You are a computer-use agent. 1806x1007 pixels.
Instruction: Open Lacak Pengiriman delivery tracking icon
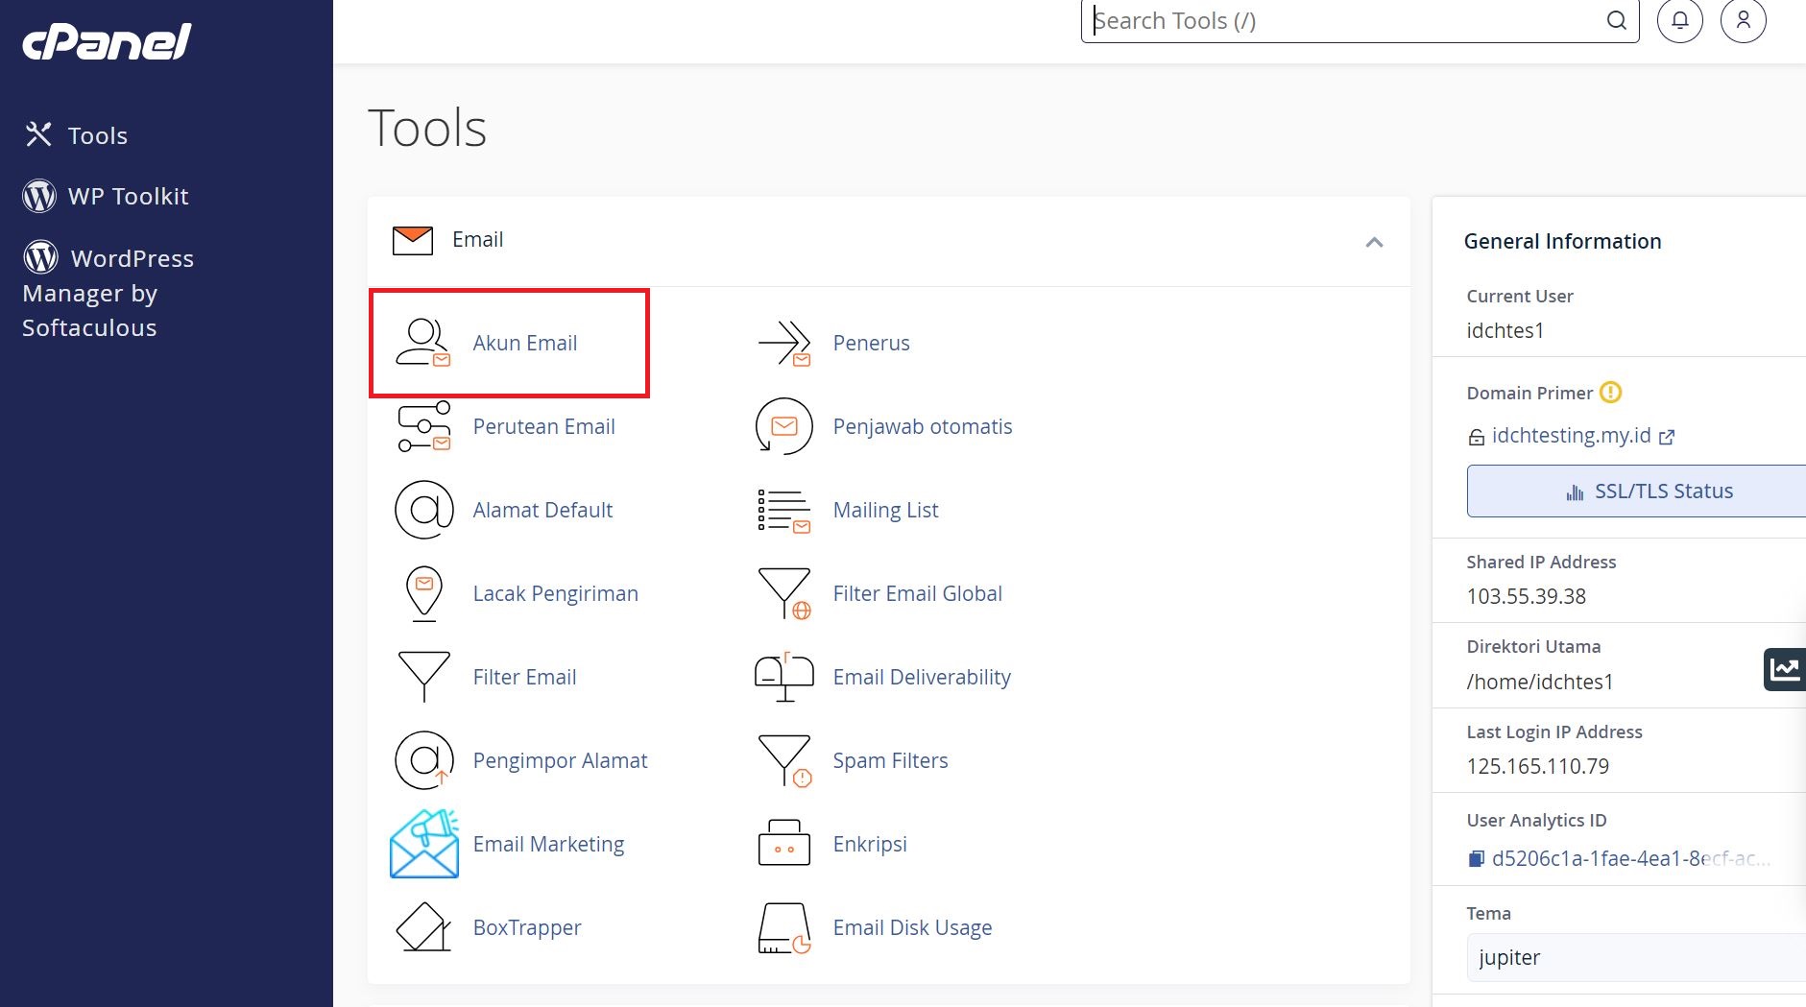tap(423, 593)
